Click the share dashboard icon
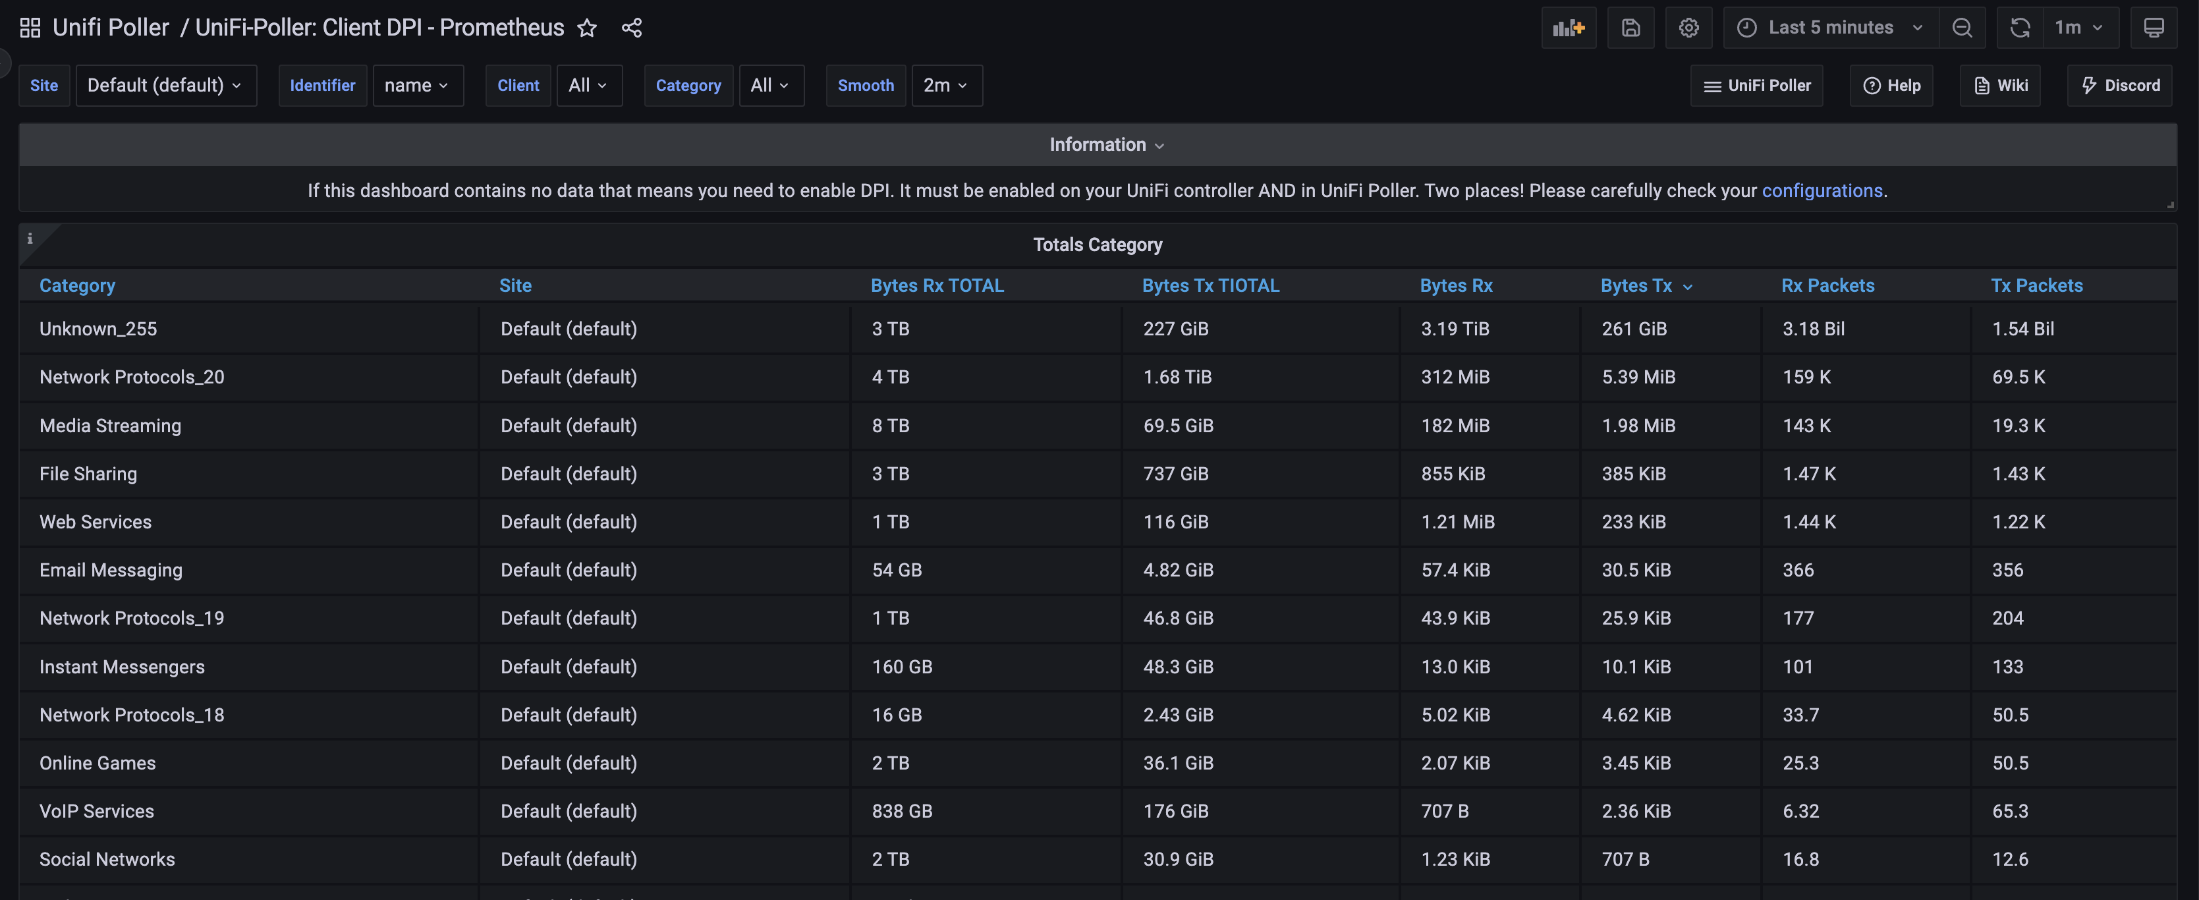This screenshot has width=2199, height=900. click(632, 27)
